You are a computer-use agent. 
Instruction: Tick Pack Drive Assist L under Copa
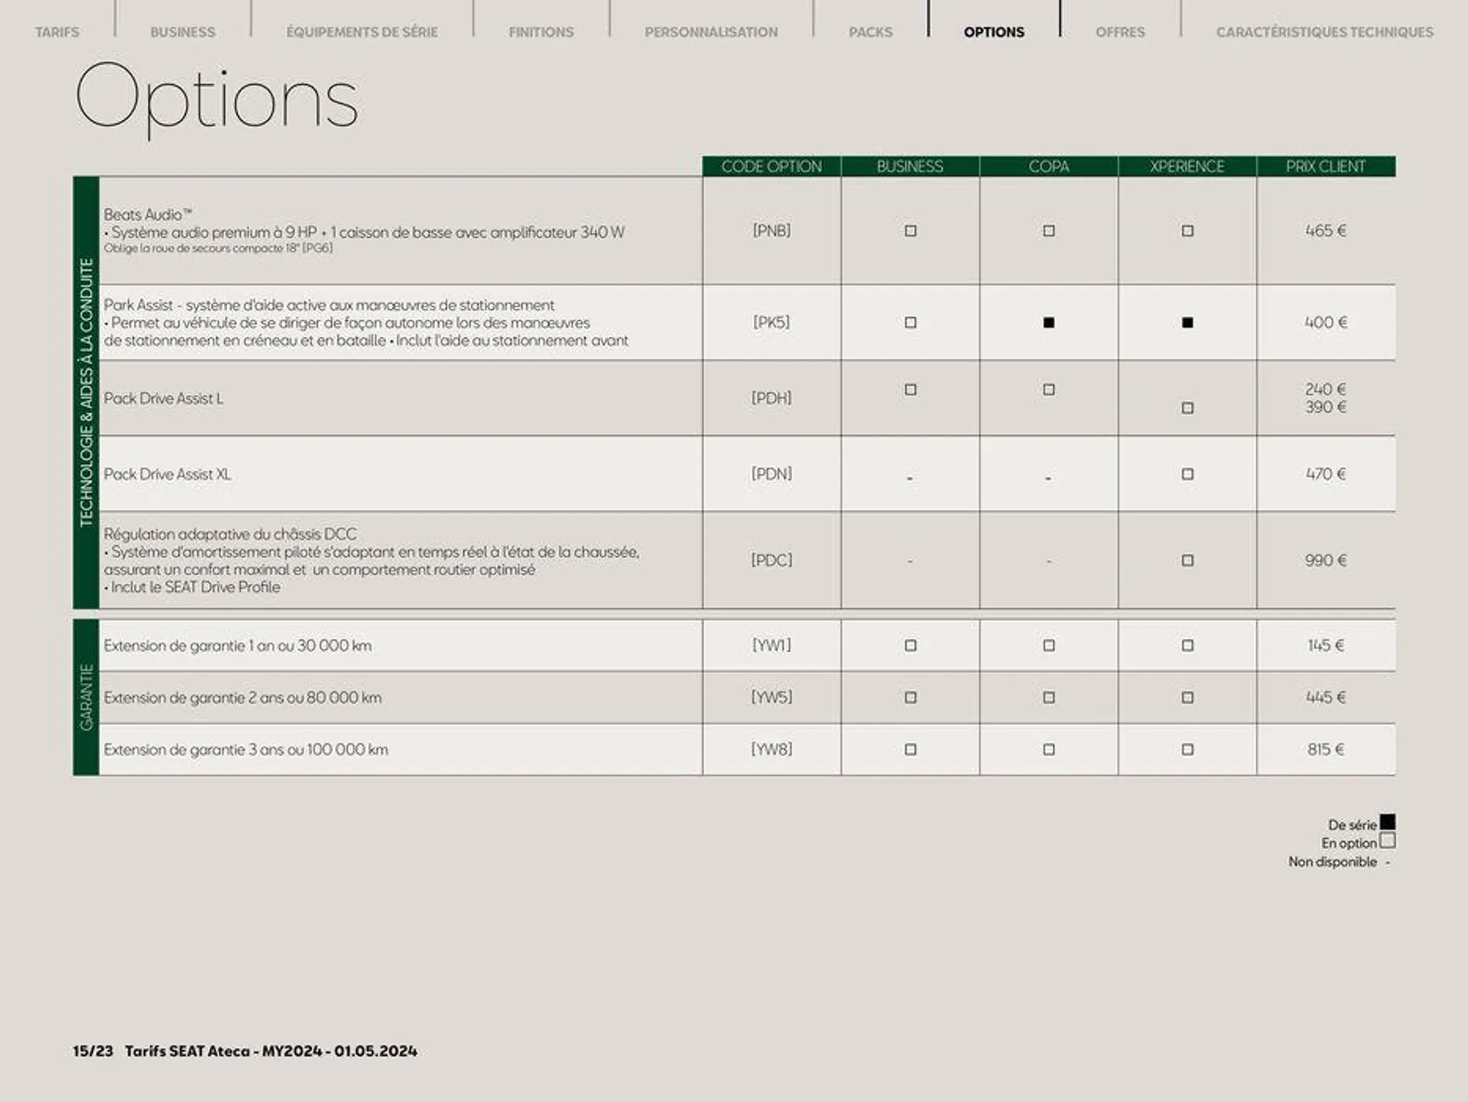tap(1048, 390)
